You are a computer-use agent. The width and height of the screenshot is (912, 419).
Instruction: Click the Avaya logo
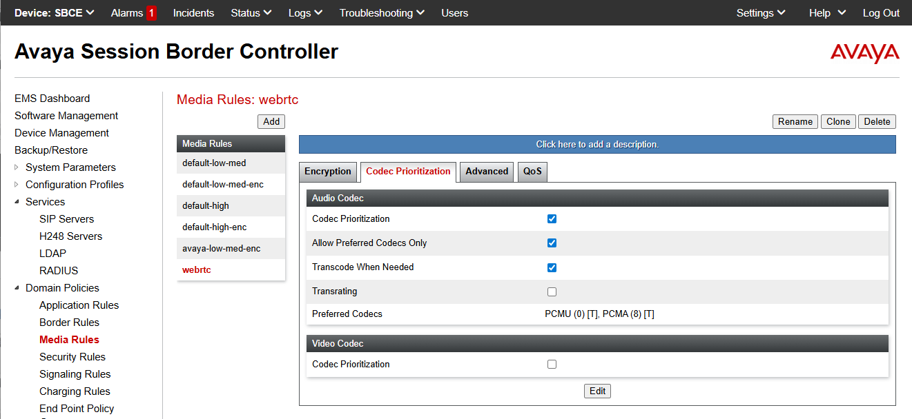pyautogui.click(x=864, y=53)
